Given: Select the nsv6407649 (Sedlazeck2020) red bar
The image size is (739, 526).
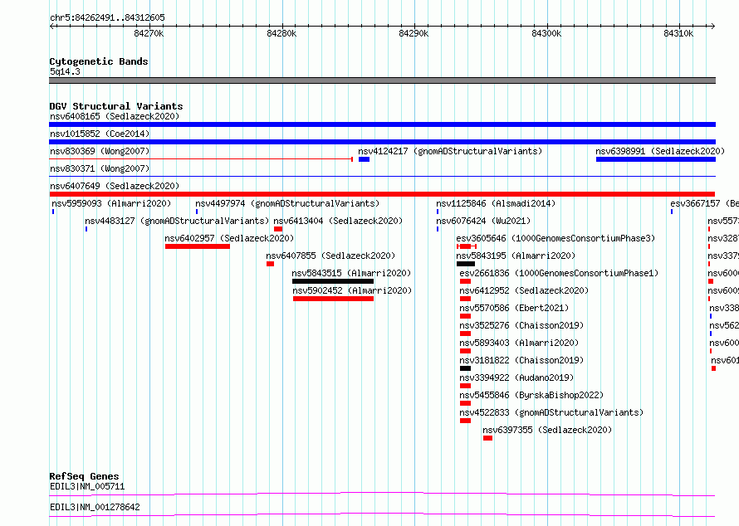Looking at the screenshot, I should pyautogui.click(x=382, y=194).
